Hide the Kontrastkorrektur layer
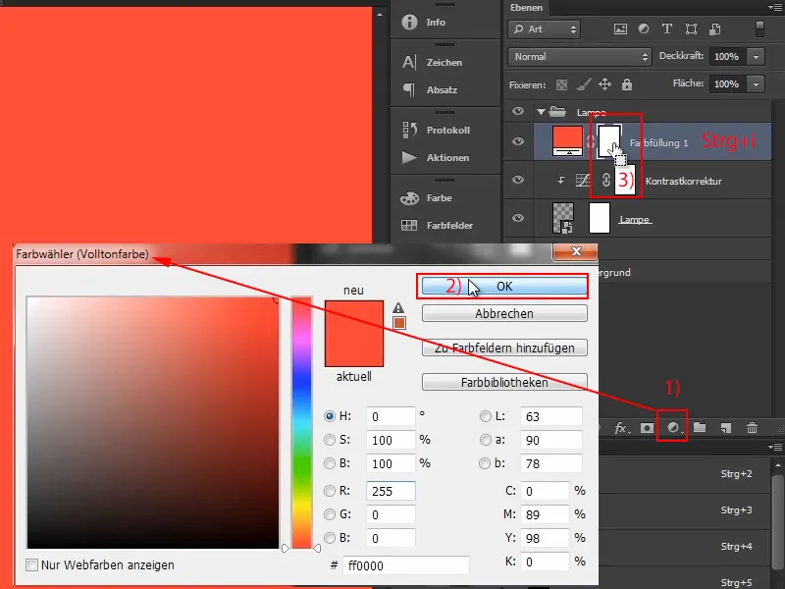Screen dimensions: 785x589 518,180
